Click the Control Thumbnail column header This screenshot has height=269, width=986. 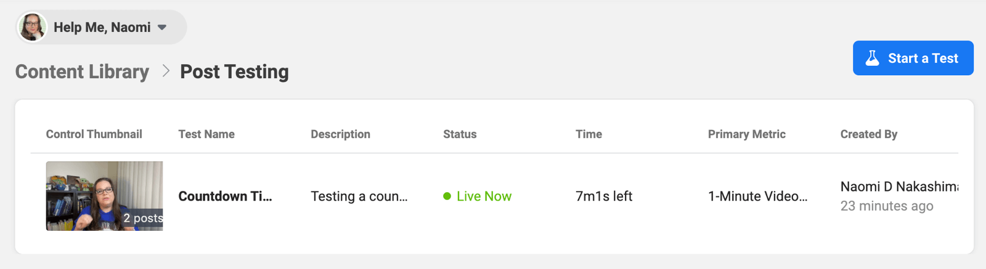(x=94, y=134)
